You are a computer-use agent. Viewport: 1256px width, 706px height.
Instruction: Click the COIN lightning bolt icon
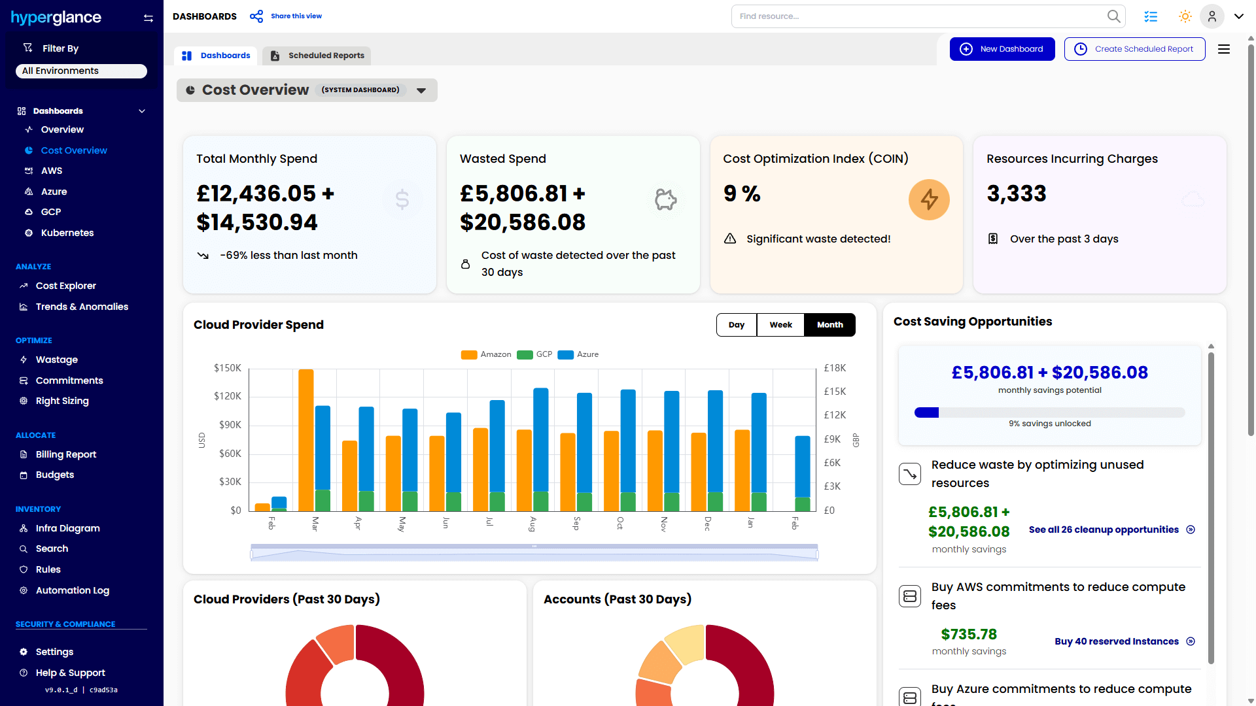tap(929, 199)
